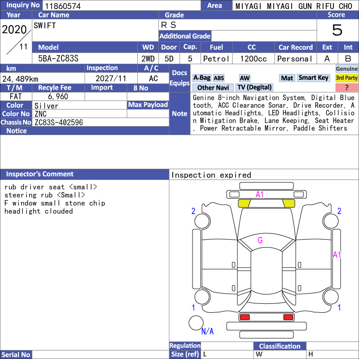Viewport: 359px width, 359px height.
Task: Select recycle fee 6,960
Action: click(x=58, y=96)
